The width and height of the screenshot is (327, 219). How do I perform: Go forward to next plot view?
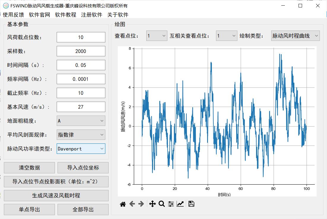coord(141,204)
